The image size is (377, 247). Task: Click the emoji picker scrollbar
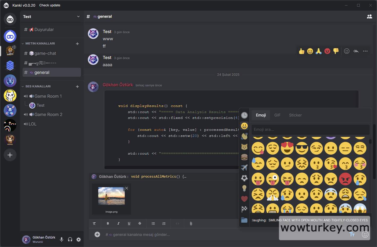click(x=370, y=142)
